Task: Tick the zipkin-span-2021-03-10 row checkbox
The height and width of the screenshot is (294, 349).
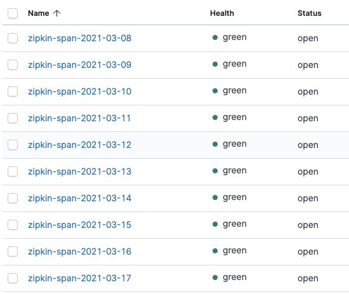Action: [13, 91]
